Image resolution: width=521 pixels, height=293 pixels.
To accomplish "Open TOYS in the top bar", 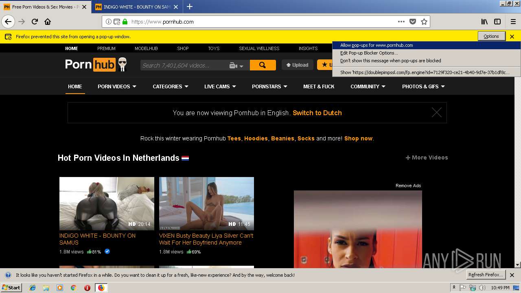I will tap(214, 48).
